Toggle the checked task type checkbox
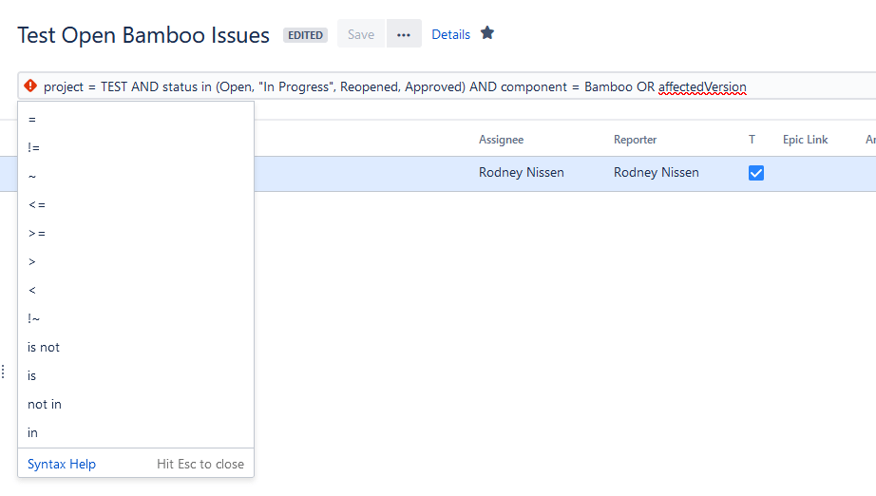Screen dimensions: 876x496 [756, 173]
